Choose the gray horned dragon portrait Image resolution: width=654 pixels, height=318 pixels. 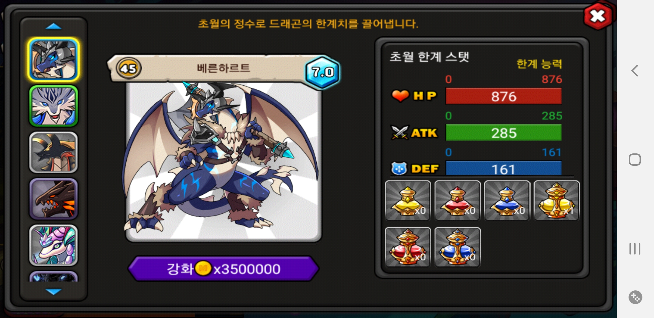pyautogui.click(x=54, y=152)
